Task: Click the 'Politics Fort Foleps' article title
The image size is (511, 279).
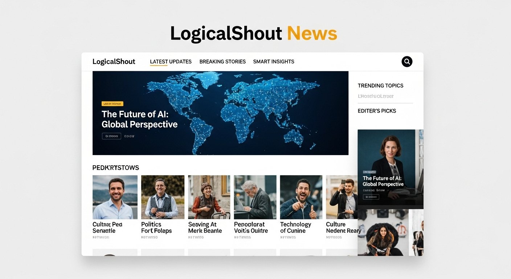Action: click(157, 227)
